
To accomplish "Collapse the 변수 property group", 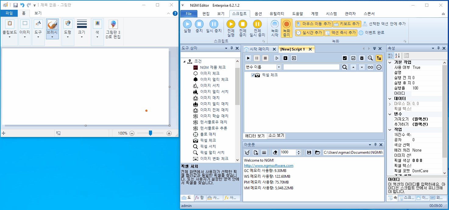I will click(x=390, y=114).
